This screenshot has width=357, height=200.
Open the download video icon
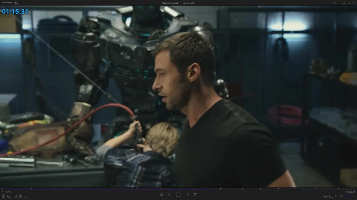tap(9, 196)
